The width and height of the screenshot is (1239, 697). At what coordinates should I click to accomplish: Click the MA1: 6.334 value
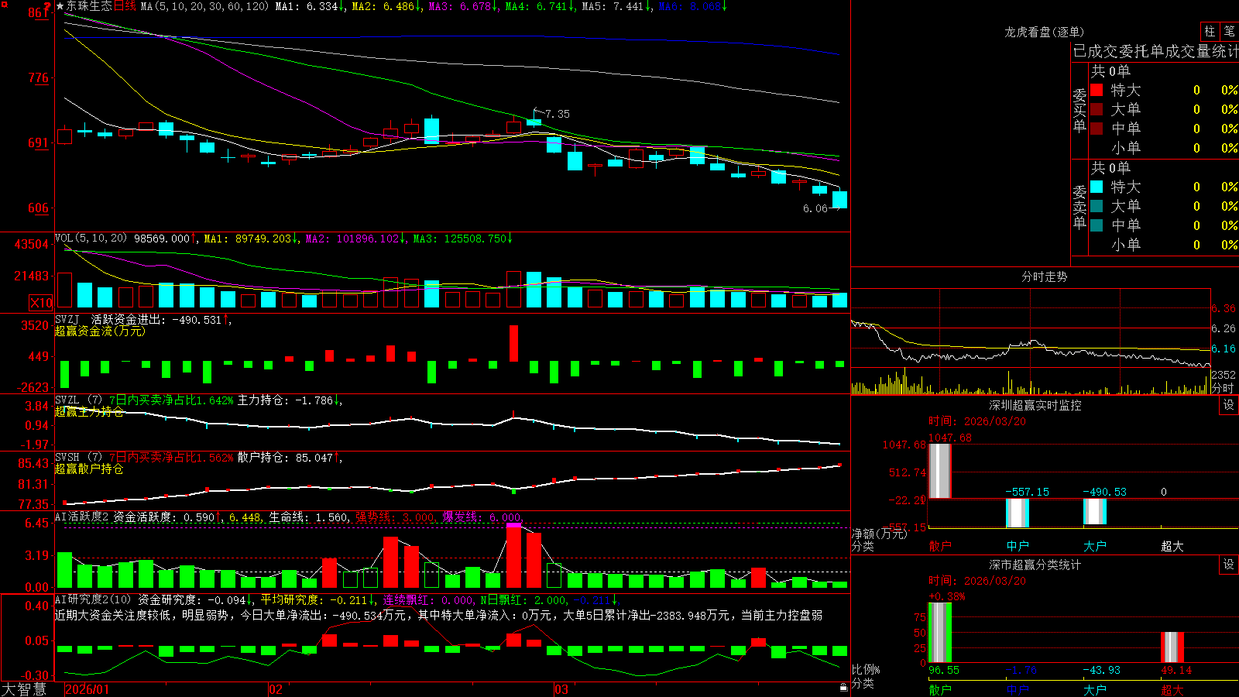310,6
